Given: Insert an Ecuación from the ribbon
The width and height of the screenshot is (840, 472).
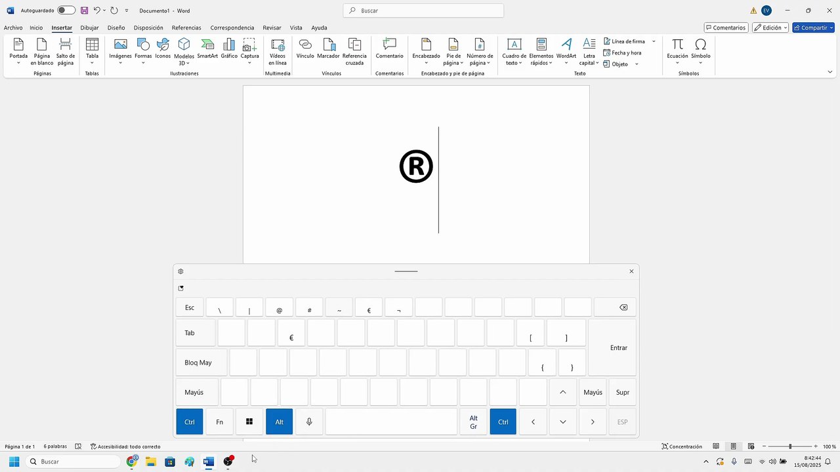Looking at the screenshot, I should pyautogui.click(x=677, y=51).
